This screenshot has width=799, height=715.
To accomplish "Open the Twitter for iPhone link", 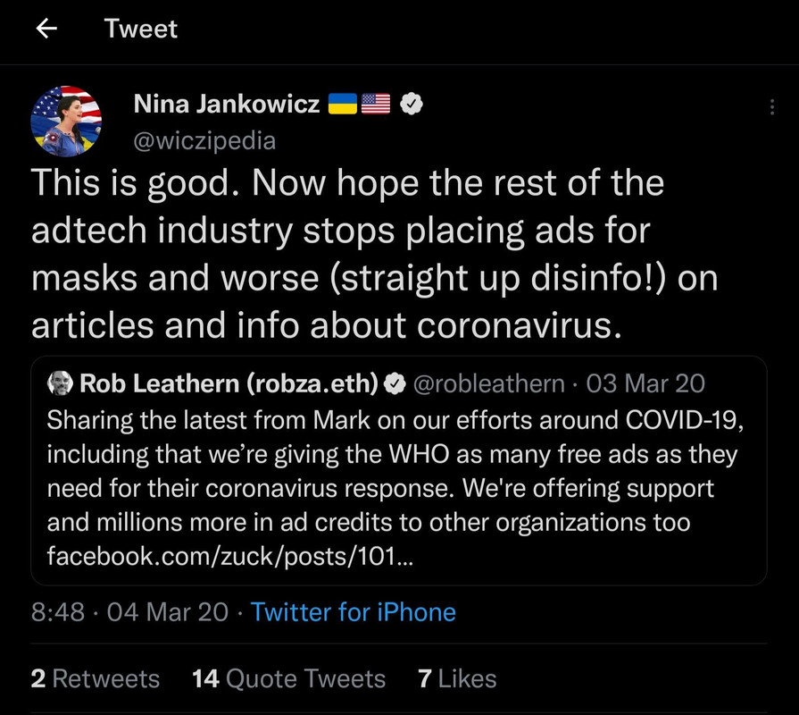I will coord(354,611).
